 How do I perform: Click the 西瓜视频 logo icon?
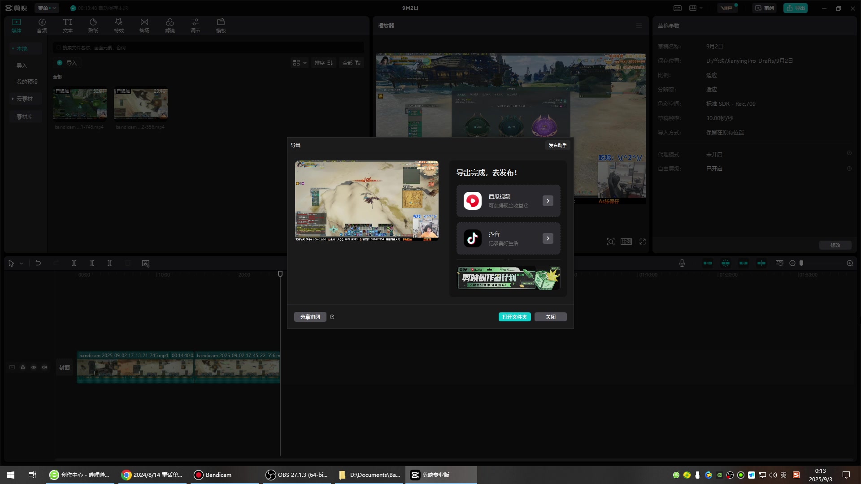(473, 201)
